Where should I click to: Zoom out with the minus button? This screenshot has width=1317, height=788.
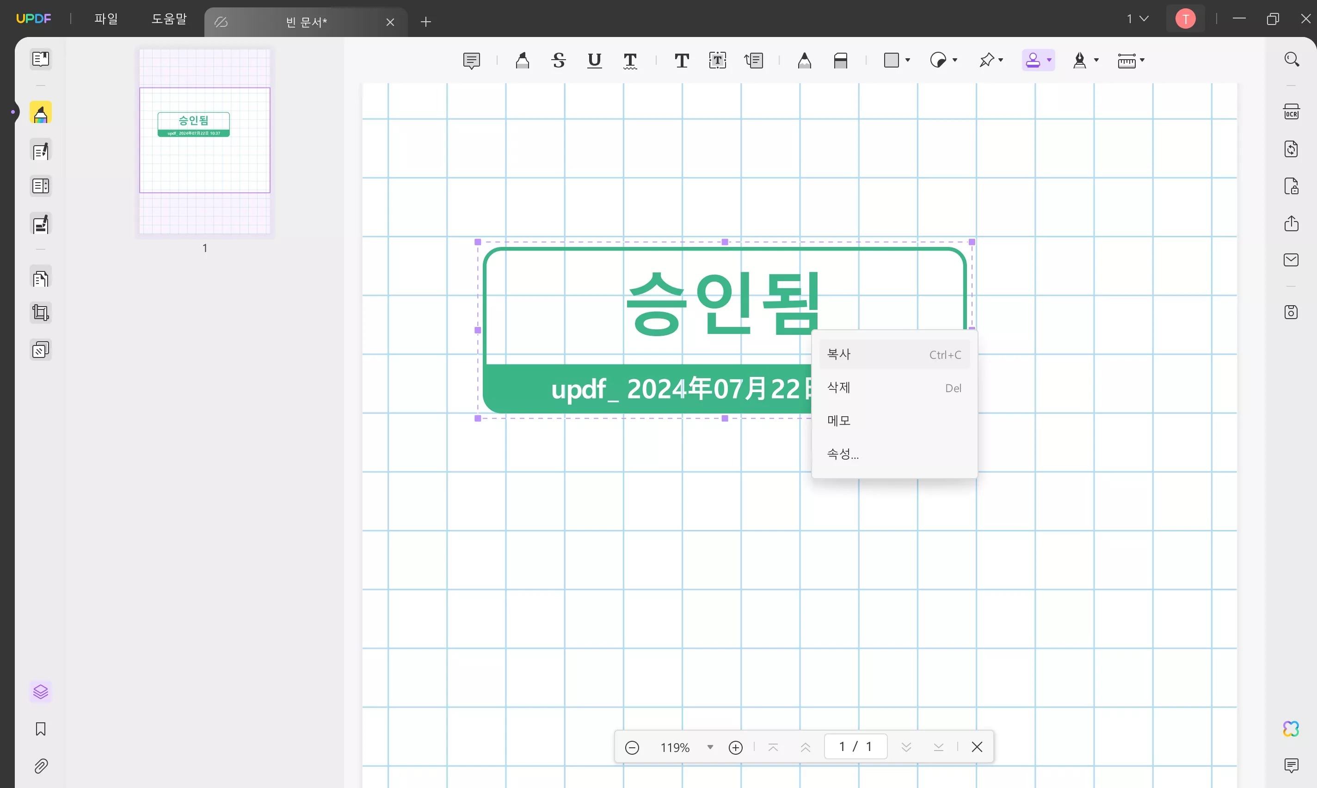632,748
